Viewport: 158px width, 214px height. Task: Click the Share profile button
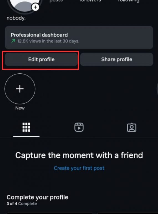[117, 59]
